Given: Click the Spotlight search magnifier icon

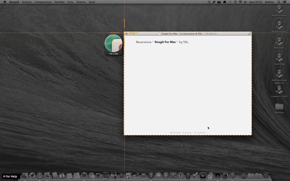Looking at the screenshot, I should click(x=278, y=2).
